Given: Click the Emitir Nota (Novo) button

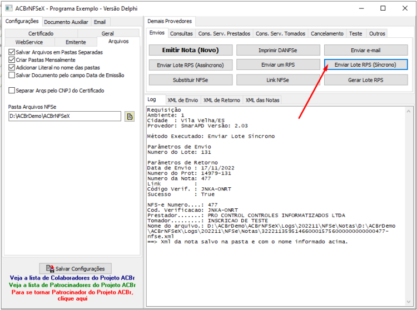Looking at the screenshot, I should pos(191,50).
